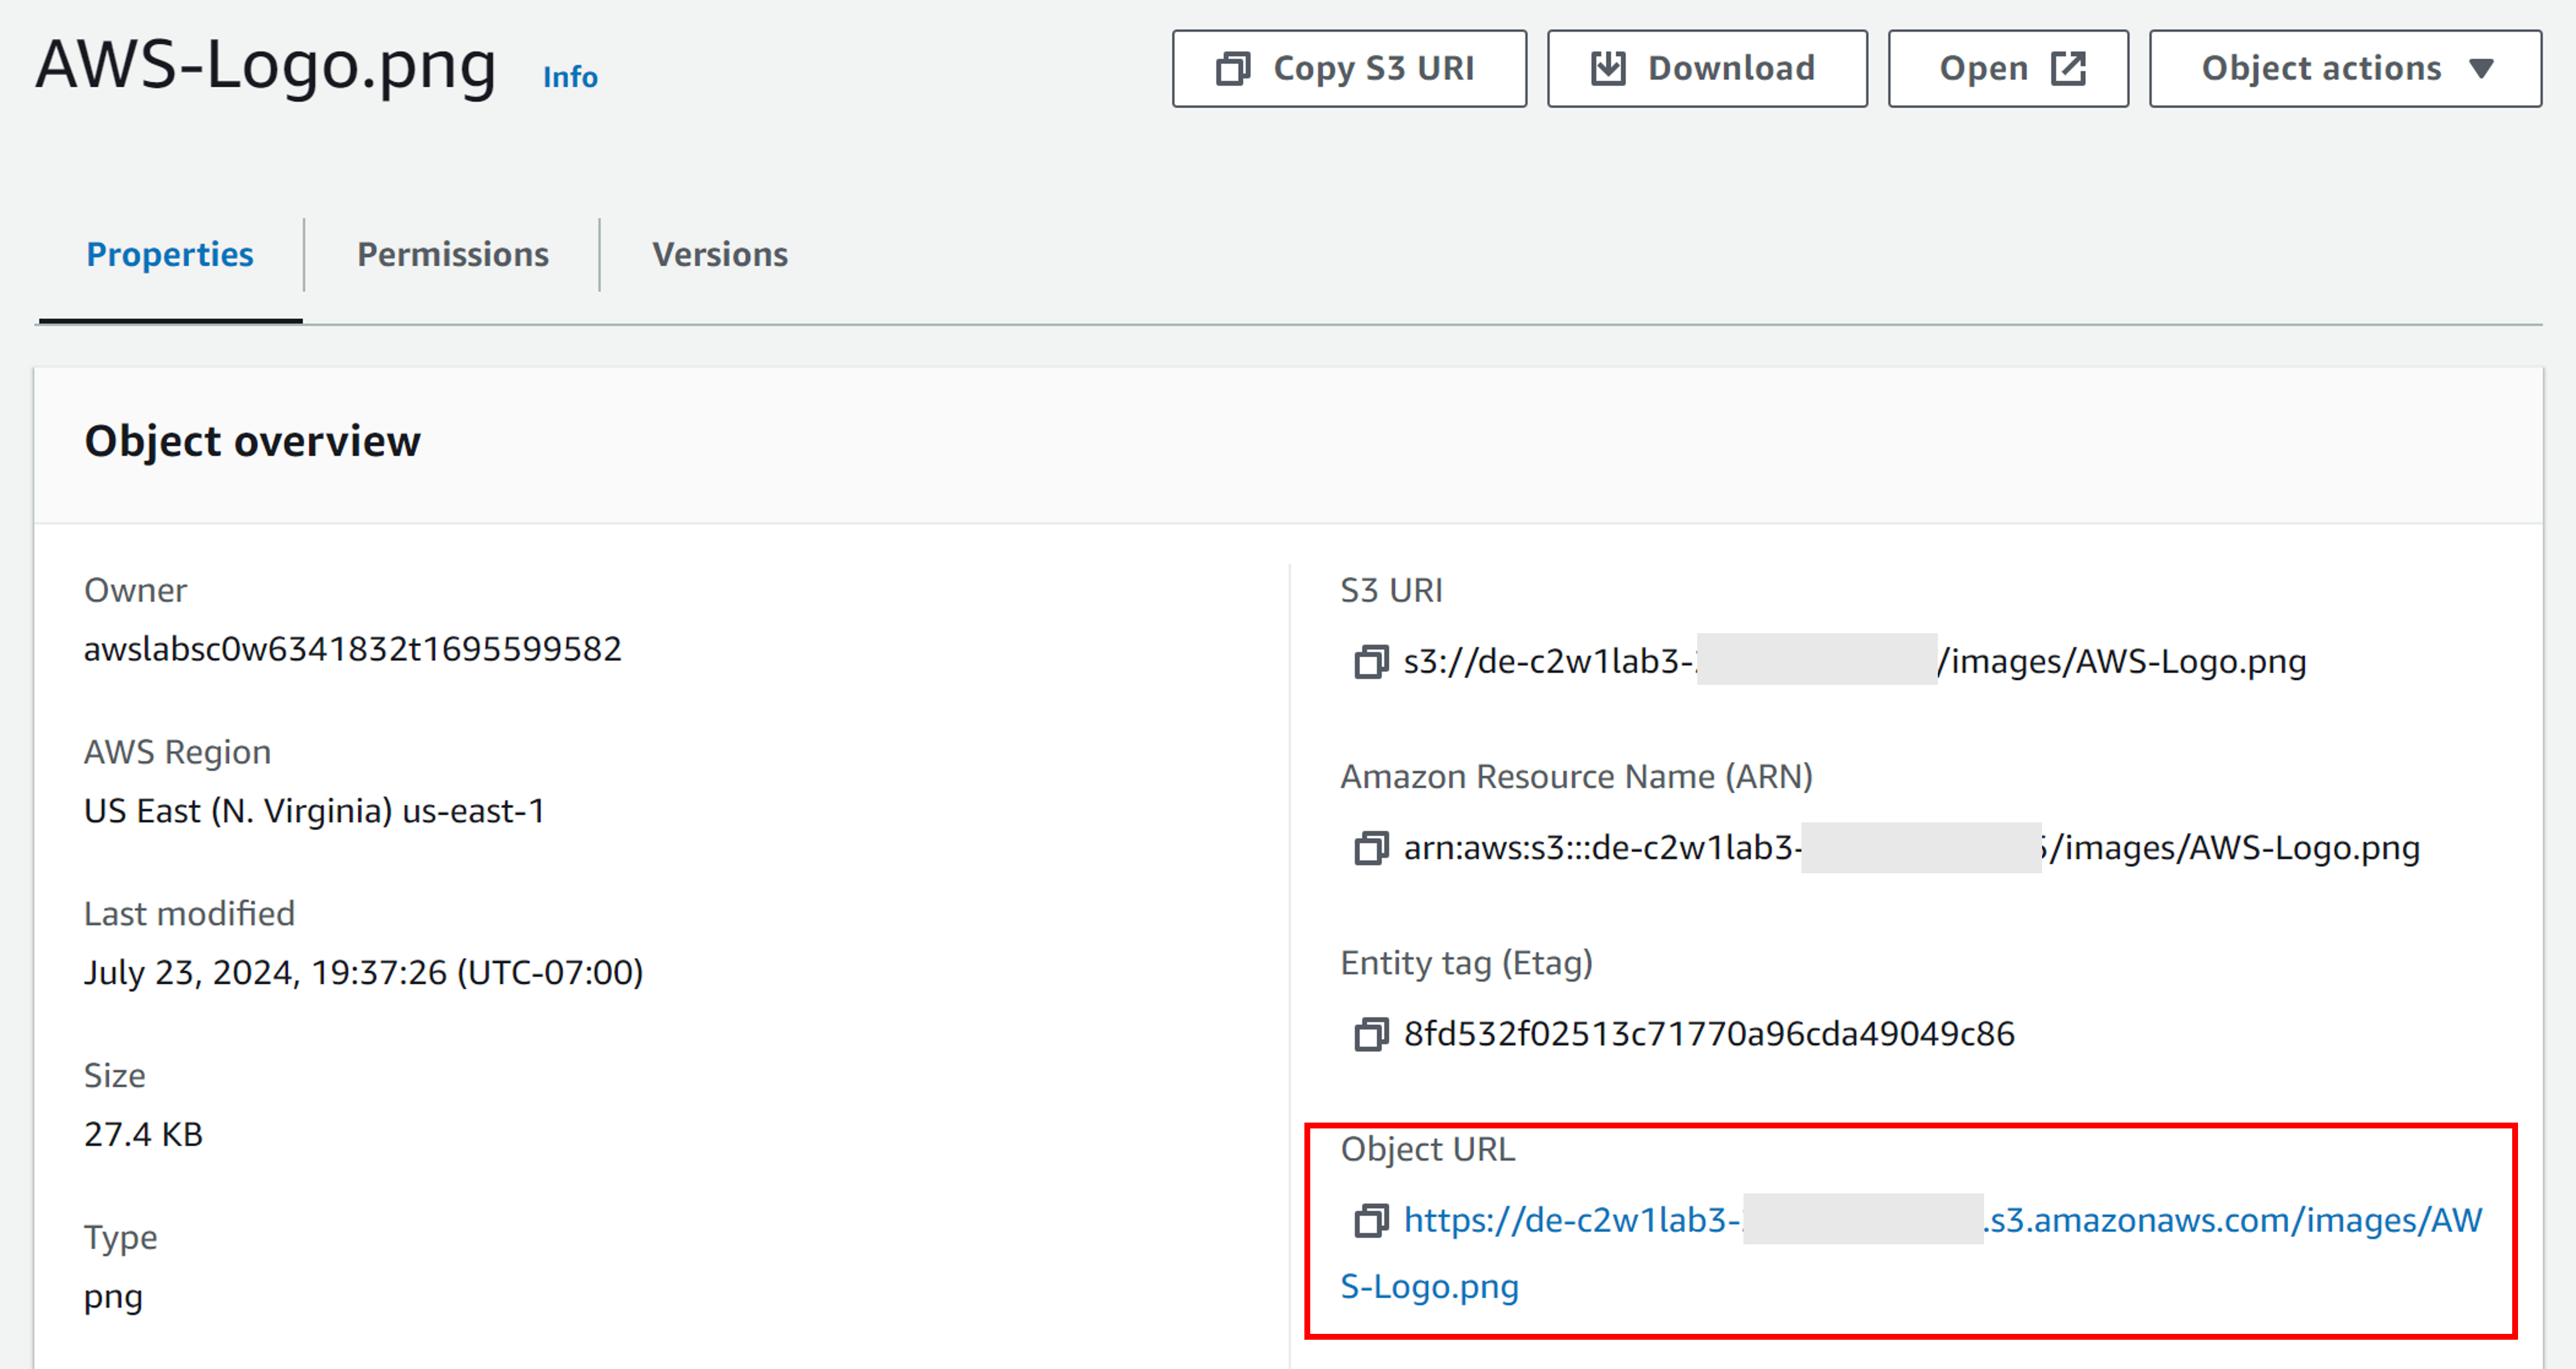Click the copy icon in Copy S3 URI button
Screen dimensions: 2576x1369
1232,69
